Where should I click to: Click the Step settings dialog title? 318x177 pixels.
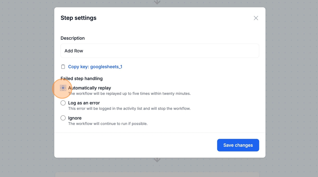[x=78, y=18]
